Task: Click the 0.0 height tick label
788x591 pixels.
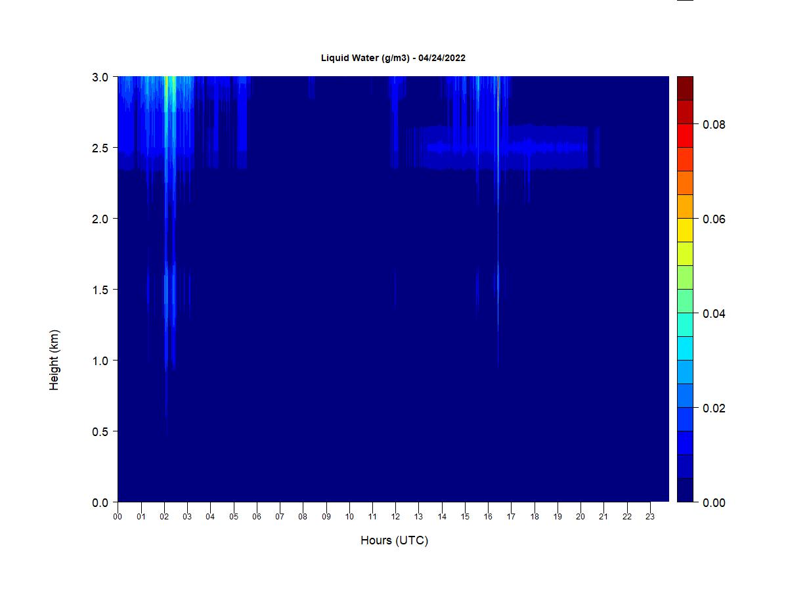Action: (x=100, y=502)
